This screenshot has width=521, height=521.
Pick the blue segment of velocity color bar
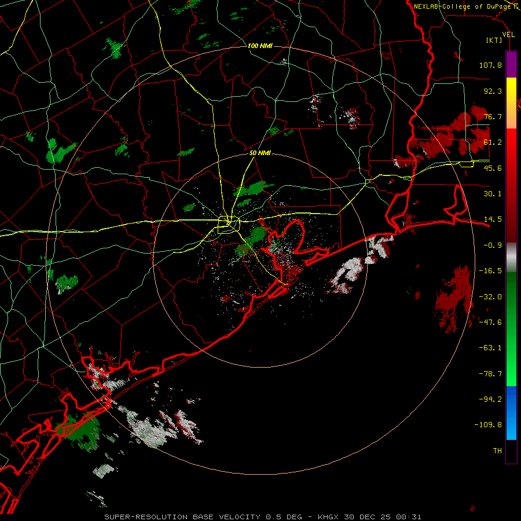(x=511, y=413)
